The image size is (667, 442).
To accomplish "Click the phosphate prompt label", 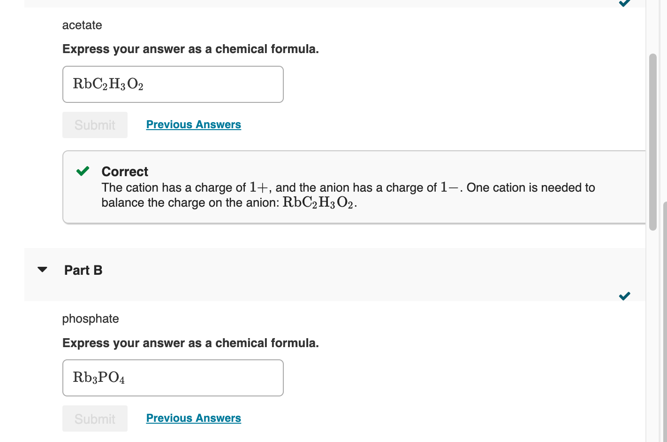I will pos(91,318).
